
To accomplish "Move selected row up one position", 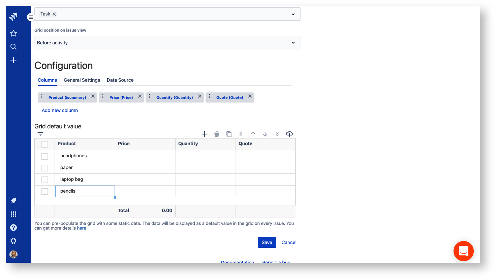I will (253, 134).
